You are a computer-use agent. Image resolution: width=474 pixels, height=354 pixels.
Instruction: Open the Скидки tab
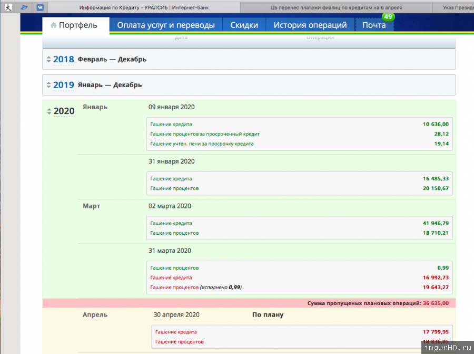tap(244, 25)
